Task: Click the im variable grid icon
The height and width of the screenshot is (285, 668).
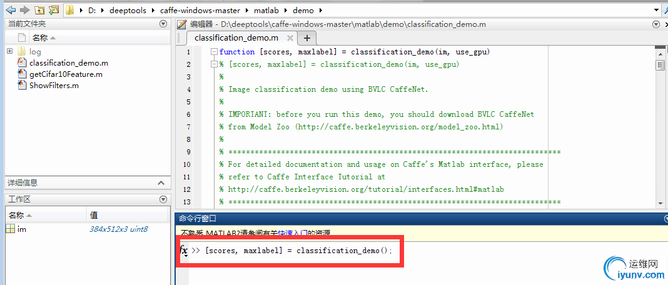Action: pos(10,229)
